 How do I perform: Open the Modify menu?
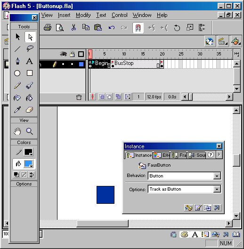(x=83, y=15)
